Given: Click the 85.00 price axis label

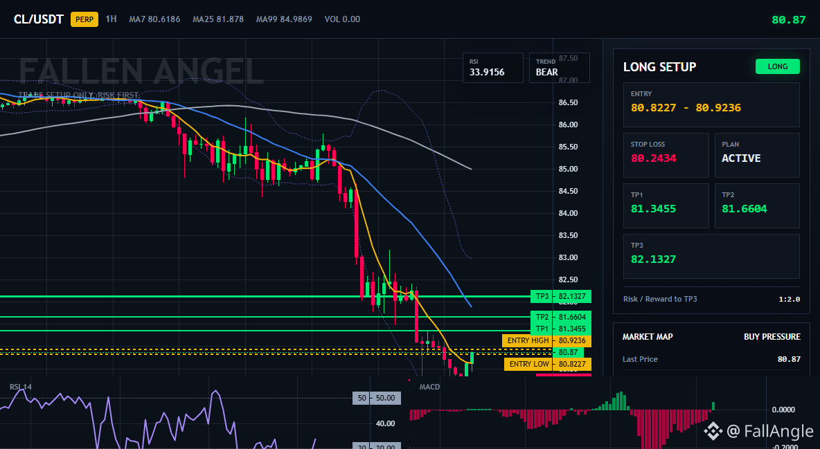Looking at the screenshot, I should pyautogui.click(x=568, y=169).
